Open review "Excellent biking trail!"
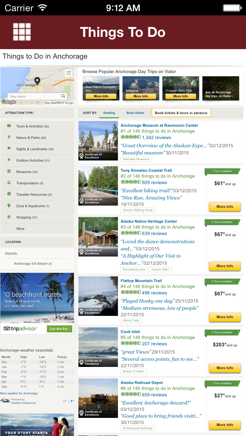 [146, 190]
